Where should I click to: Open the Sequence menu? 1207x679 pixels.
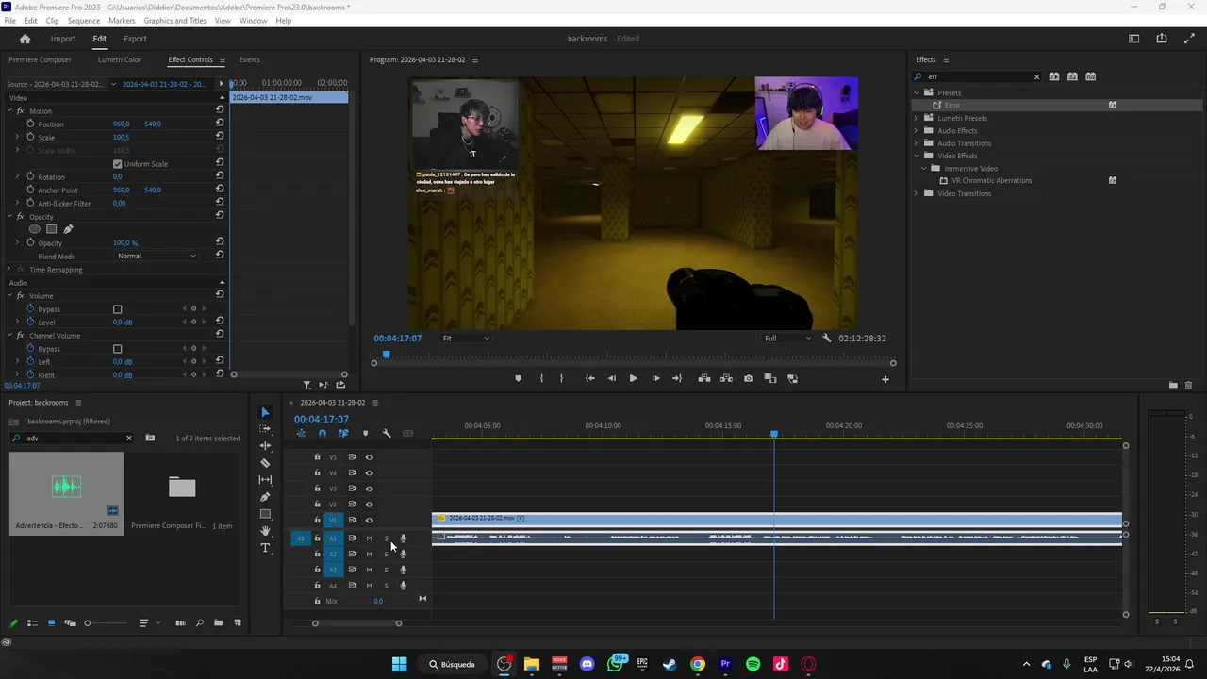click(x=84, y=21)
